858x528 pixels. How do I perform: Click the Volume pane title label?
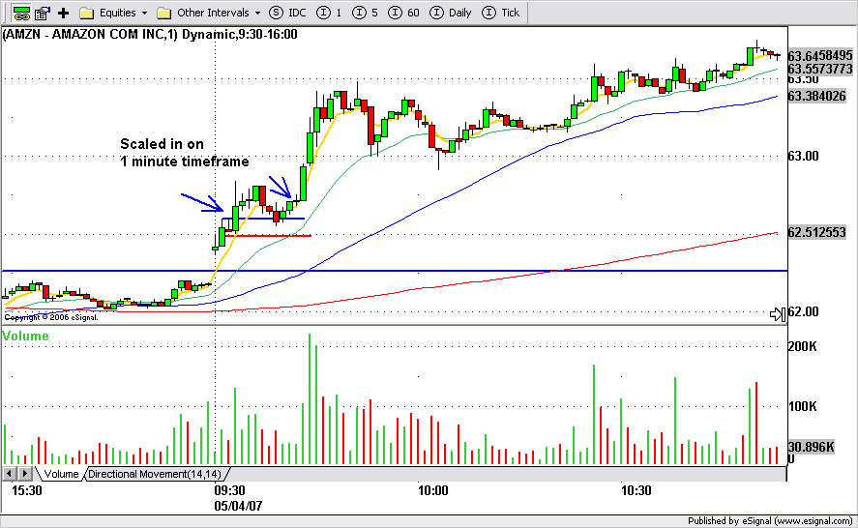point(26,336)
